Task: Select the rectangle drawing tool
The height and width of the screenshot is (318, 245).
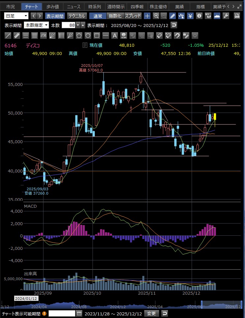Action: (97, 36)
